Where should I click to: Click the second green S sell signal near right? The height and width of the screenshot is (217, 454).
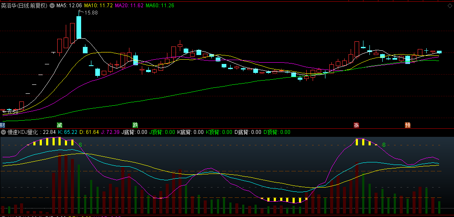pos(384,145)
